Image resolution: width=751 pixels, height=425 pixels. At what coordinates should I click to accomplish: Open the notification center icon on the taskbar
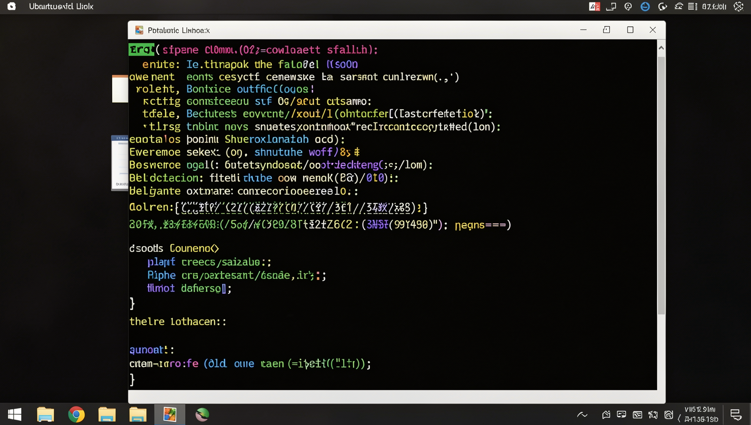click(x=736, y=415)
